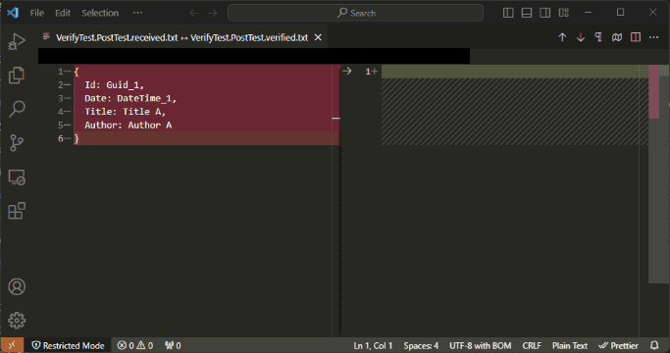Click ports forwarded indicator showing 0
Viewport: 670px width, 353px height.
pyautogui.click(x=173, y=345)
